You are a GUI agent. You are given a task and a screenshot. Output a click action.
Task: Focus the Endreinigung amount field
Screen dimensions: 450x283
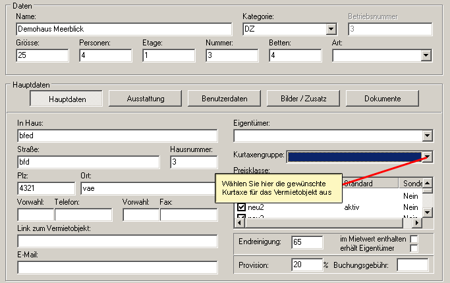[x=306, y=242]
